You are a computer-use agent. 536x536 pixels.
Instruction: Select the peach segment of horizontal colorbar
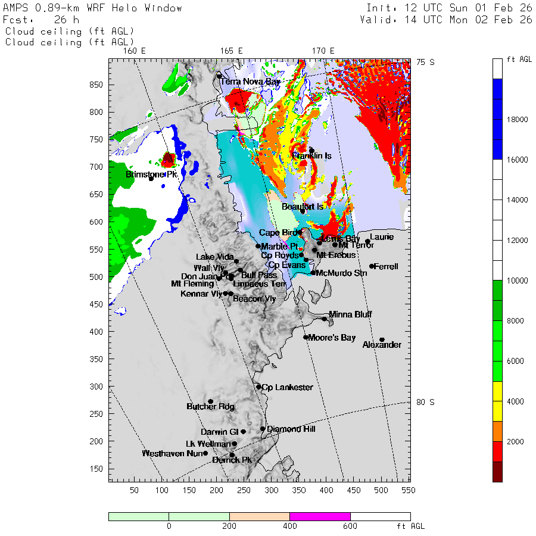pyautogui.click(x=259, y=516)
